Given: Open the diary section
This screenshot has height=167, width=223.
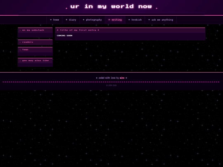Looking at the screenshot, I should pyautogui.click(x=71, y=20).
